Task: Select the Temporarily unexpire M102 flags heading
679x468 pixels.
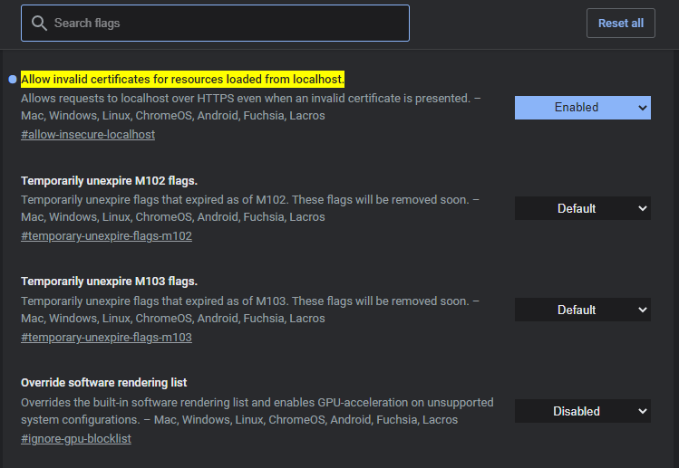Action: pos(109,180)
